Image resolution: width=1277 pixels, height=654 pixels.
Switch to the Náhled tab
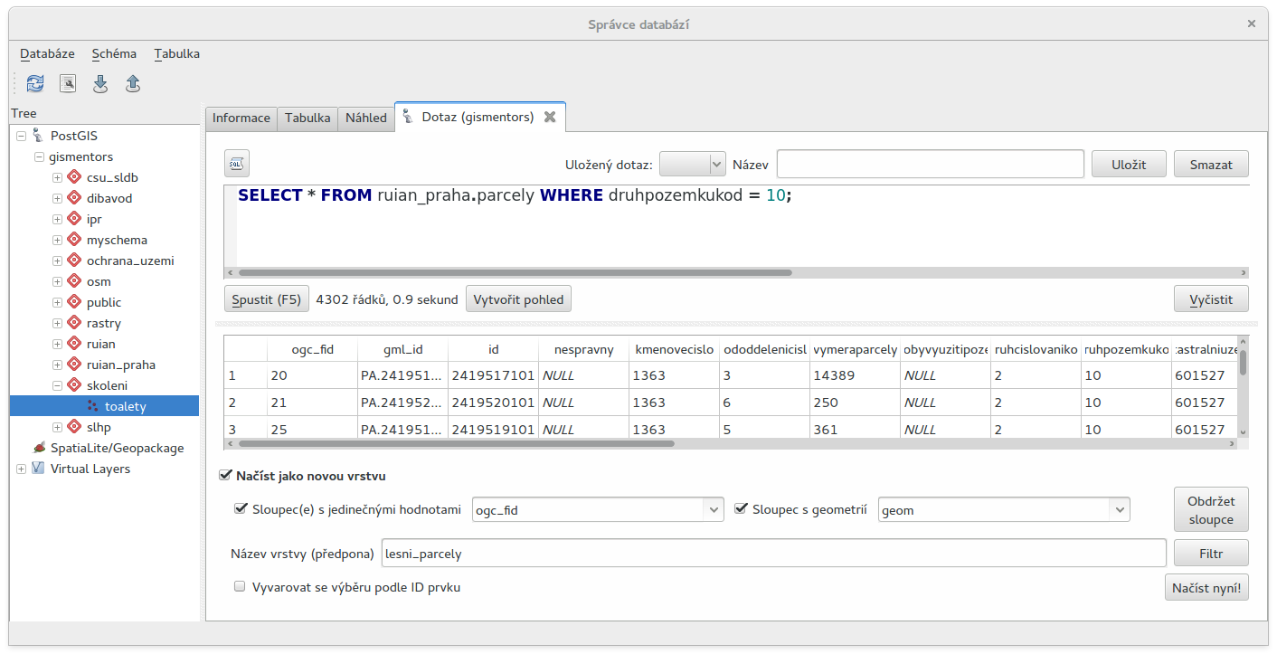point(366,118)
